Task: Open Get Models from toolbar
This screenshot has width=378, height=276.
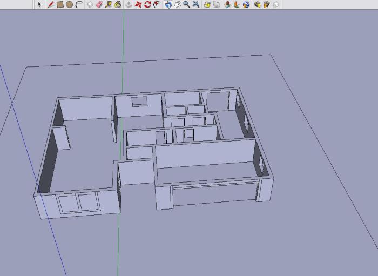Action: pyautogui.click(x=258, y=4)
